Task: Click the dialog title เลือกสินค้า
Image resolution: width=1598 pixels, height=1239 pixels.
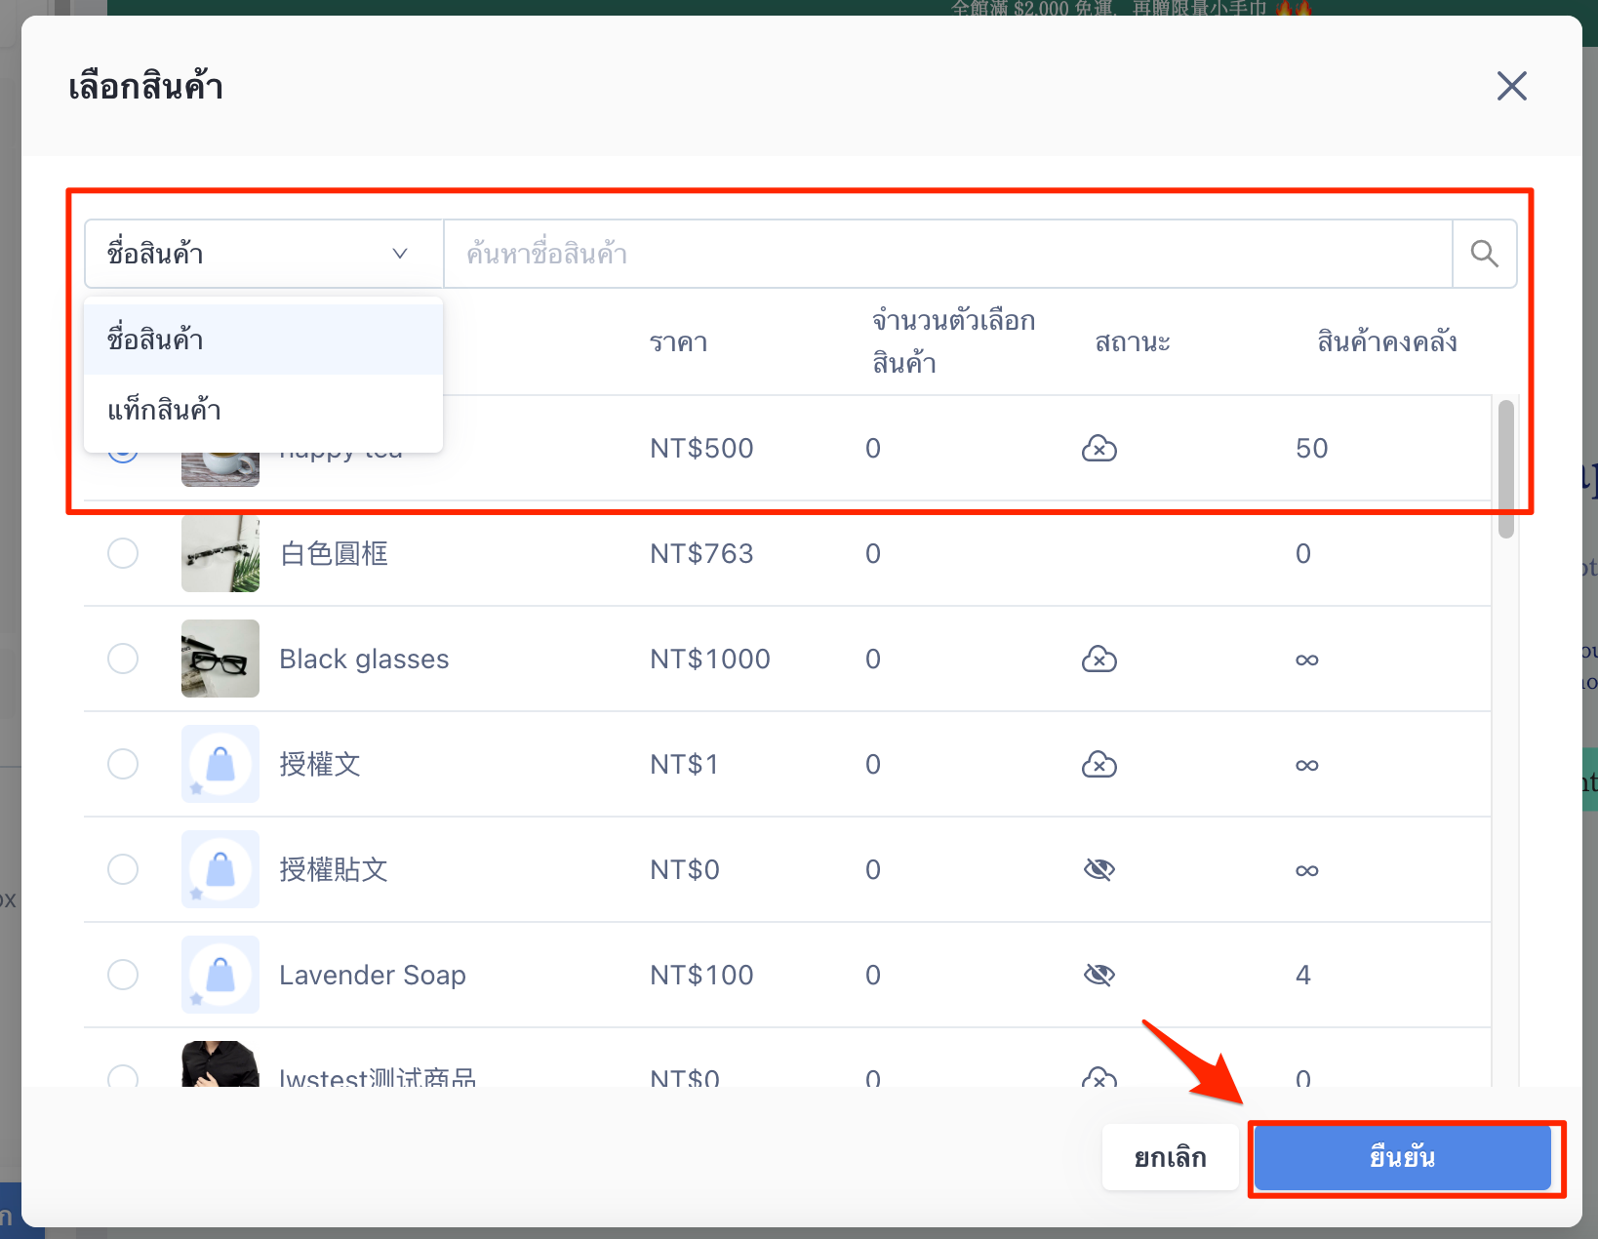Action: [145, 86]
